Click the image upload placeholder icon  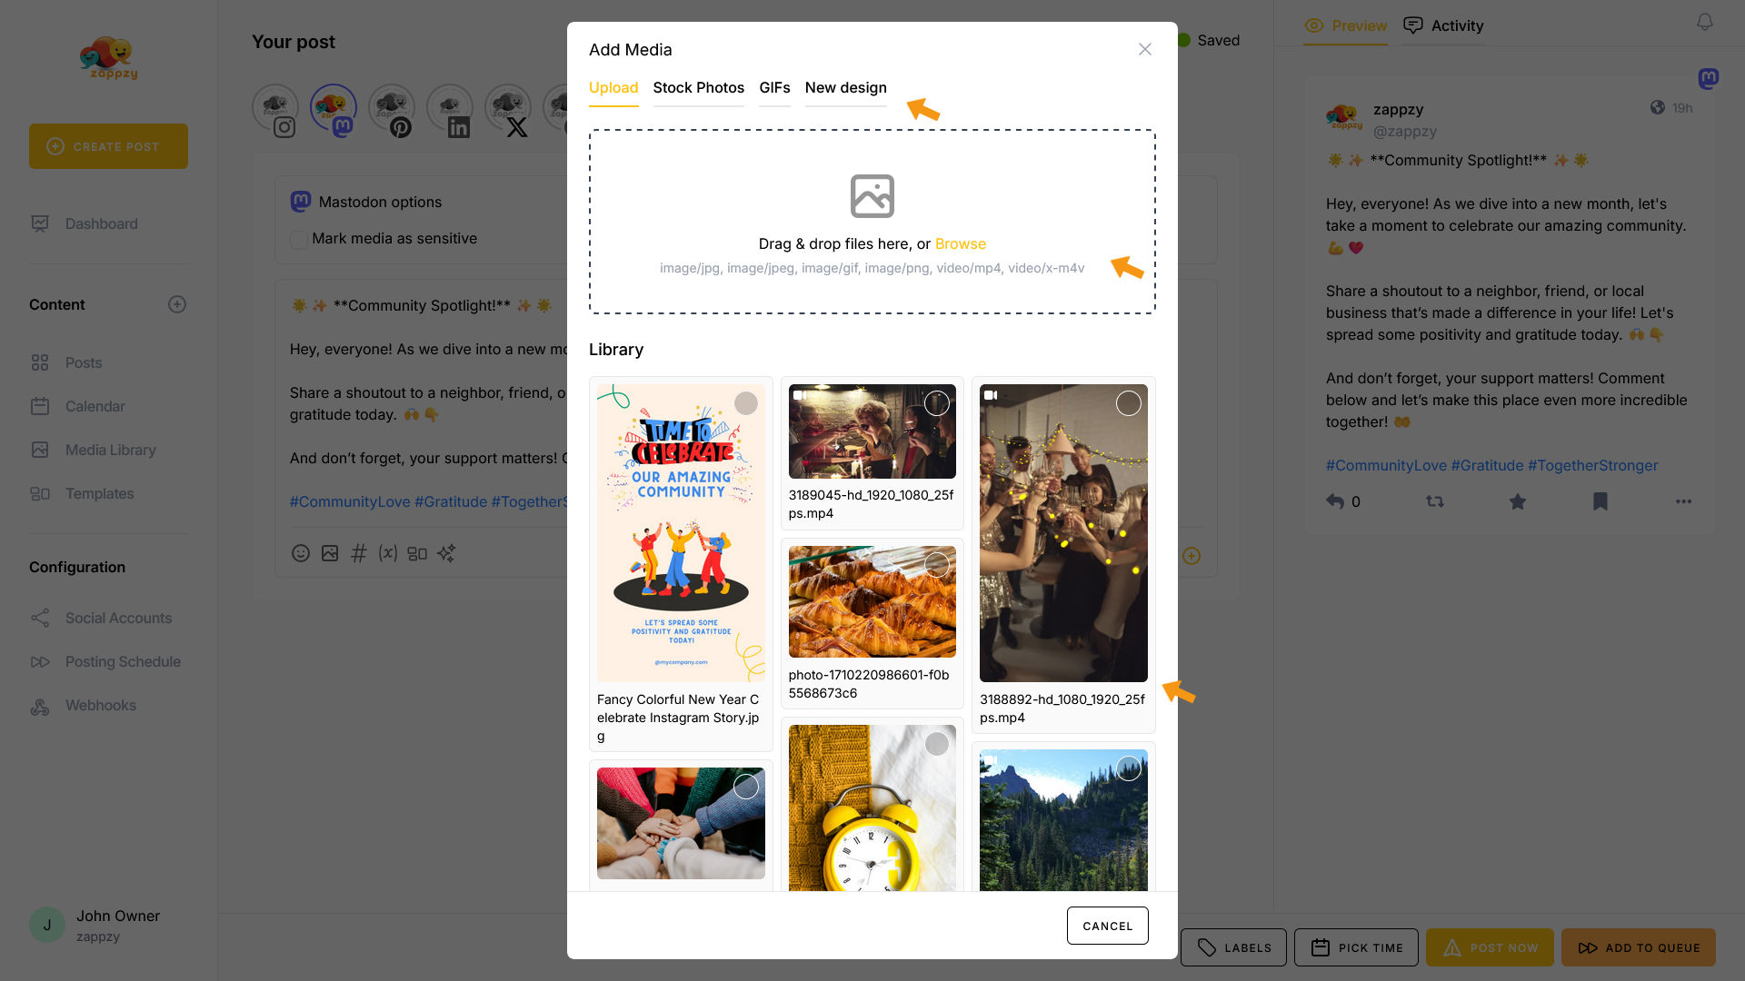(x=872, y=196)
